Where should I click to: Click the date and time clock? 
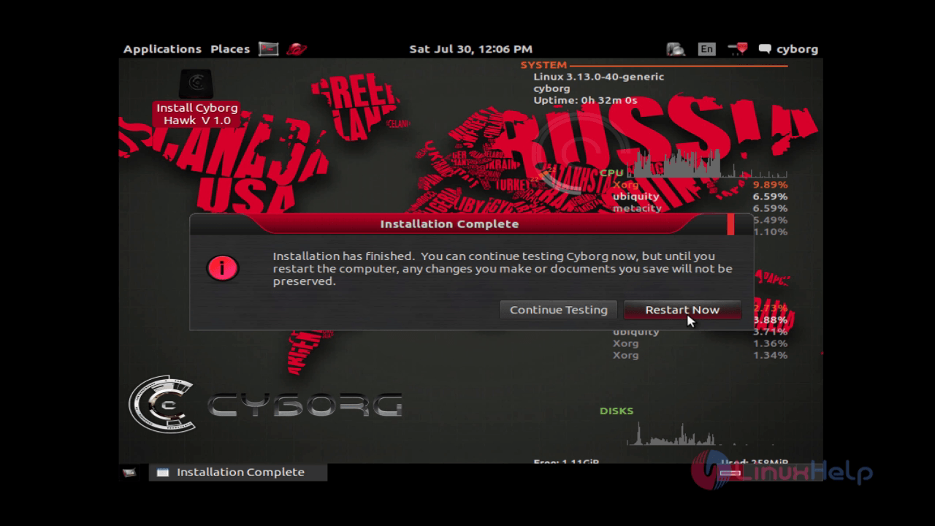click(x=470, y=49)
